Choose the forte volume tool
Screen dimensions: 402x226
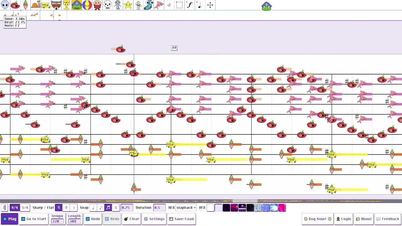coord(189,5)
